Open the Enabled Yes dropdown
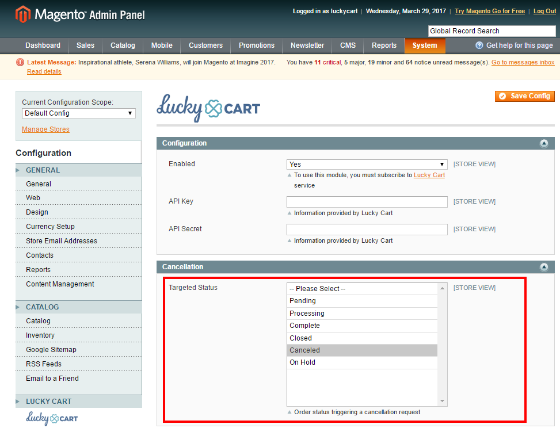The height and width of the screenshot is (428, 560). (x=367, y=165)
